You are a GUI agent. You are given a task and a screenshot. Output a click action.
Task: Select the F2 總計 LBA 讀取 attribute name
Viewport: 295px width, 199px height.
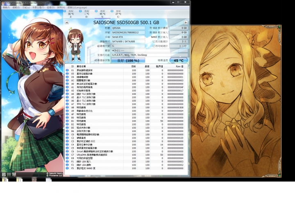click(84, 165)
